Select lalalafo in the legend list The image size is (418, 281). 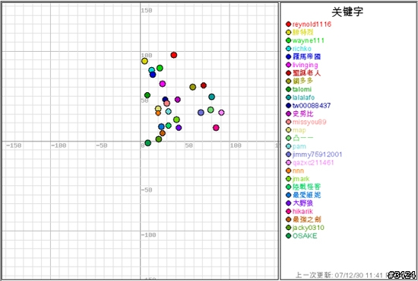coord(300,97)
